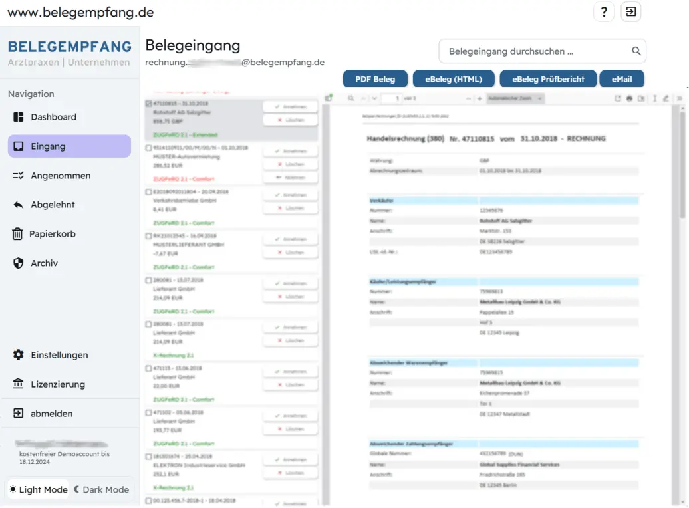
Task: Check the MUSTERLIEFERANT GMBH invoice checkbox
Action: (x=148, y=236)
